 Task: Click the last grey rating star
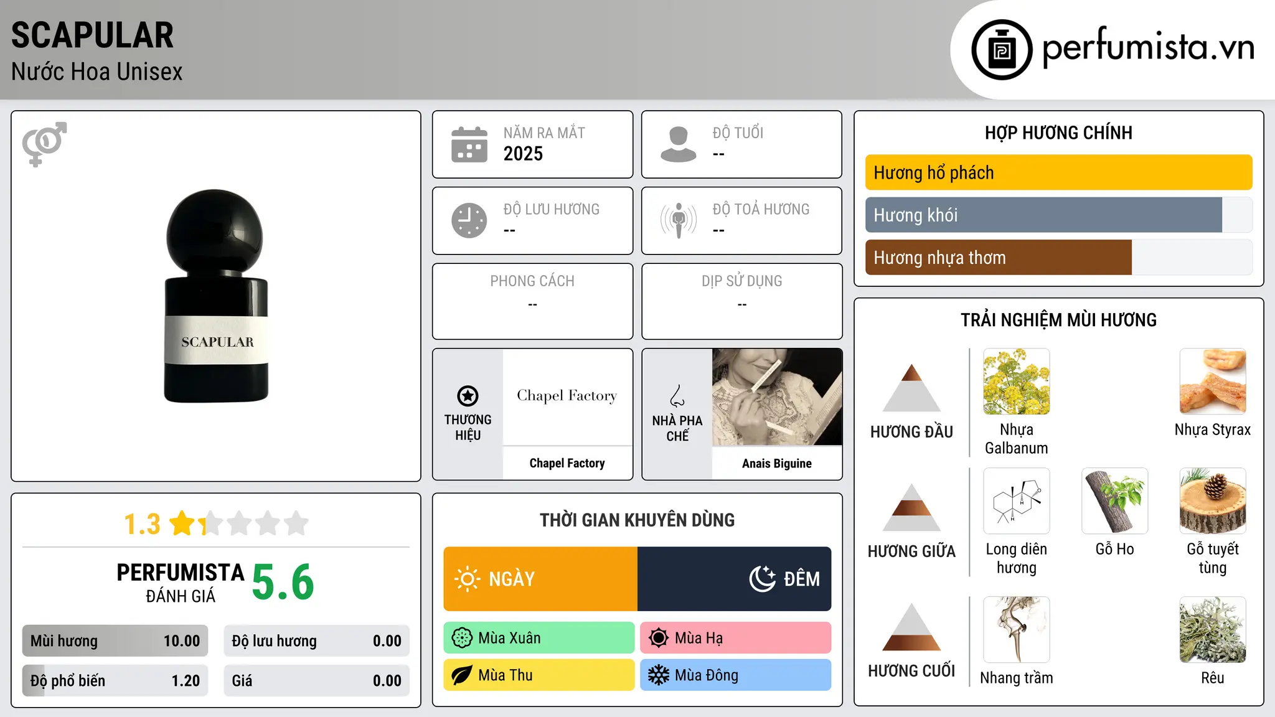tap(296, 523)
